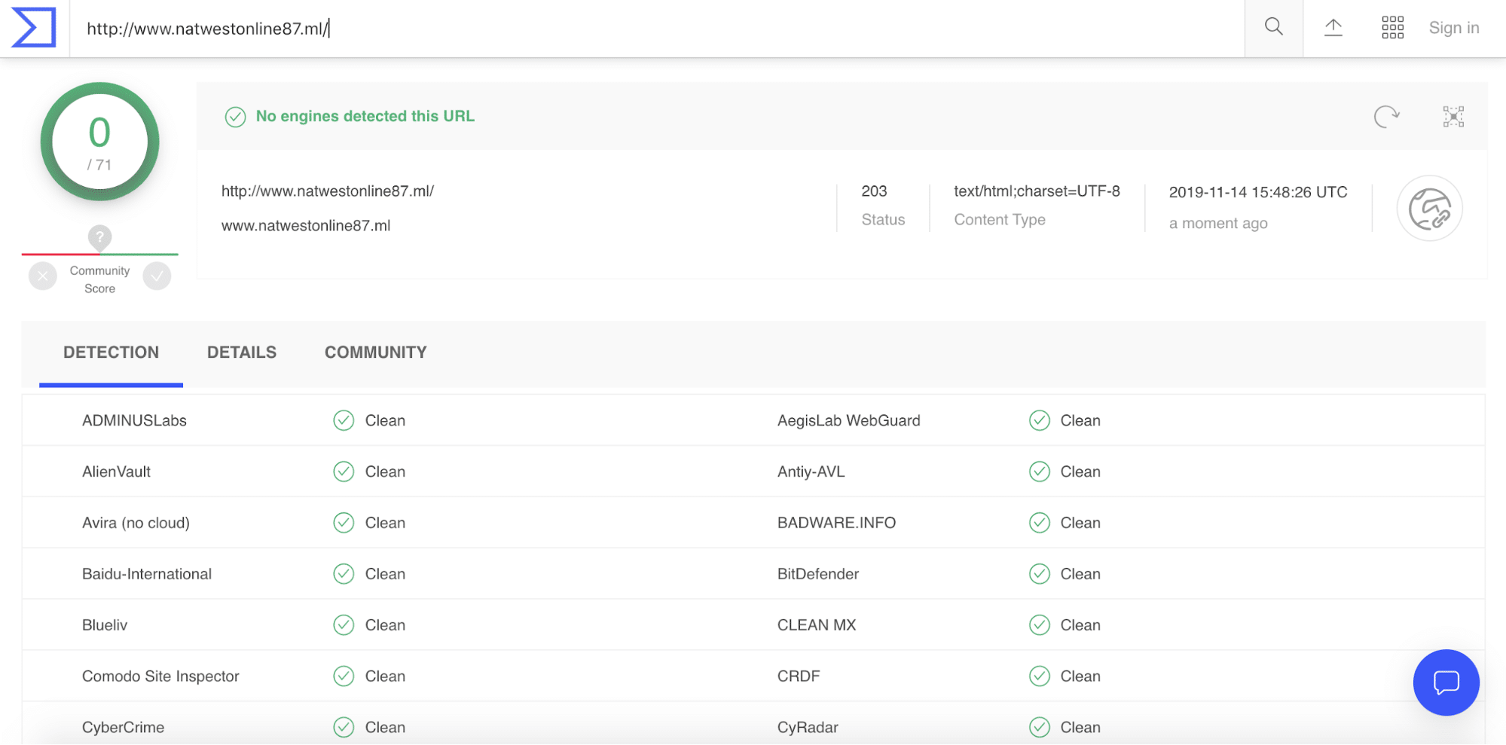Image resolution: width=1506 pixels, height=745 pixels.
Task: Open the VirusTotal home logo
Action: (34, 28)
